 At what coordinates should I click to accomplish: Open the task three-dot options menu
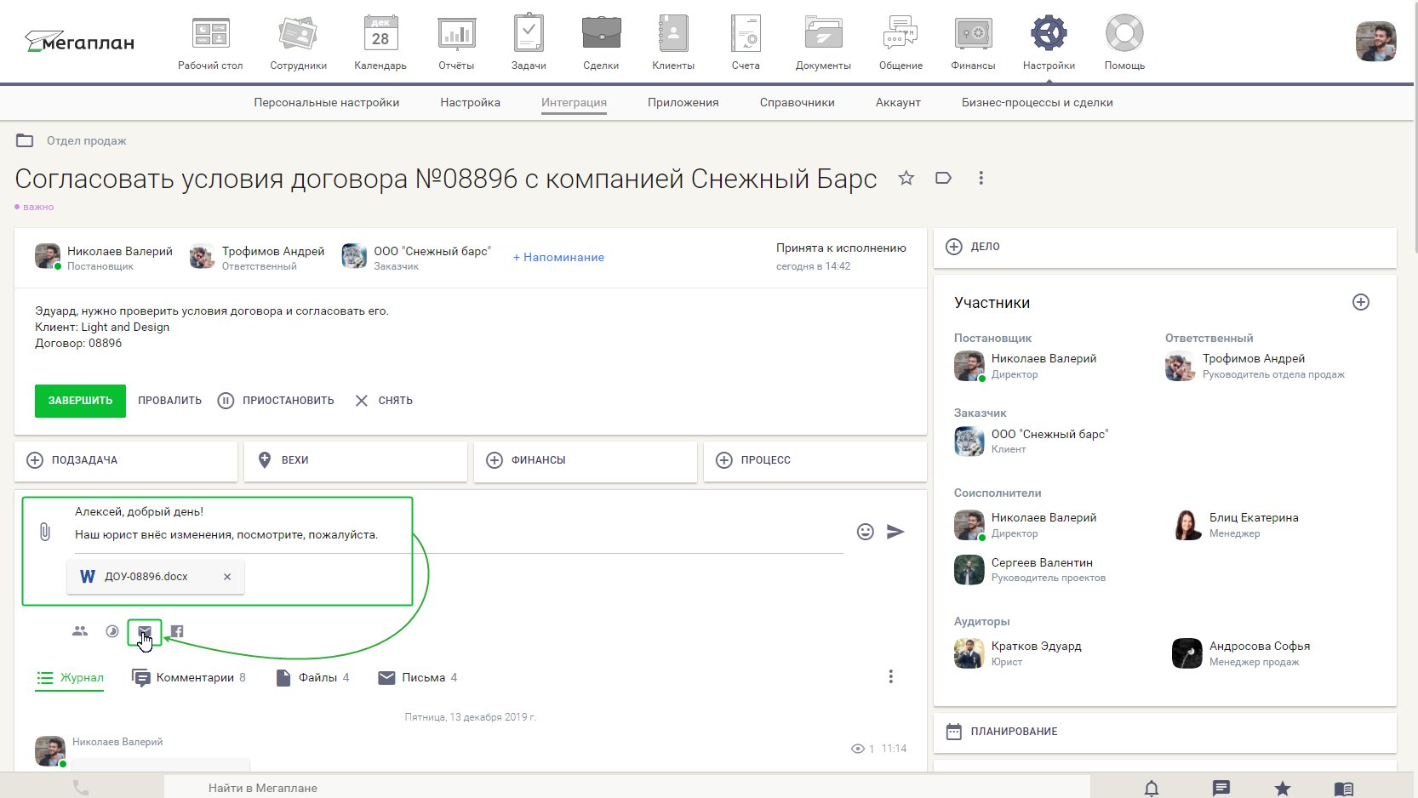pos(981,178)
